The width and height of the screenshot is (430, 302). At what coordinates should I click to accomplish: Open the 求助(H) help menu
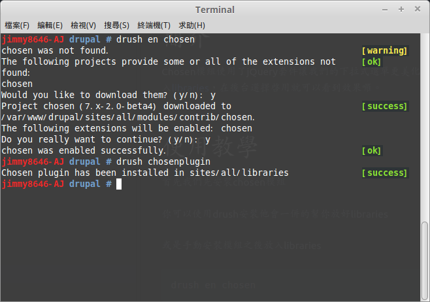coord(191,25)
